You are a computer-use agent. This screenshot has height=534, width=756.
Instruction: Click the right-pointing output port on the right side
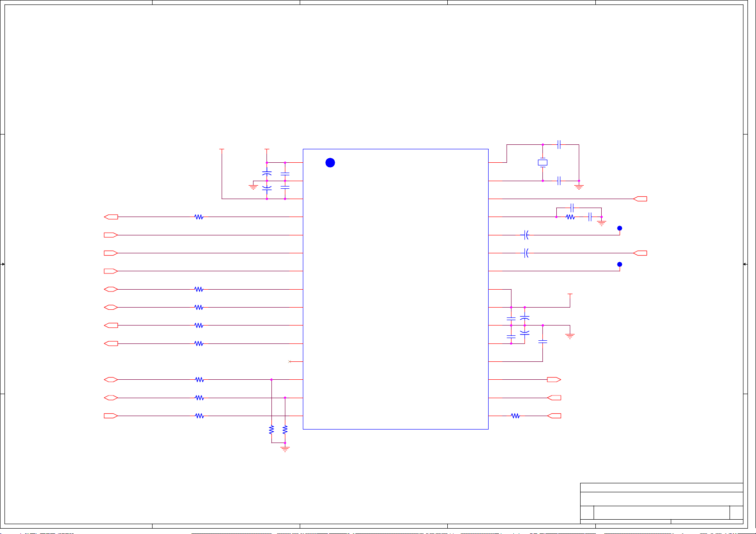(554, 380)
